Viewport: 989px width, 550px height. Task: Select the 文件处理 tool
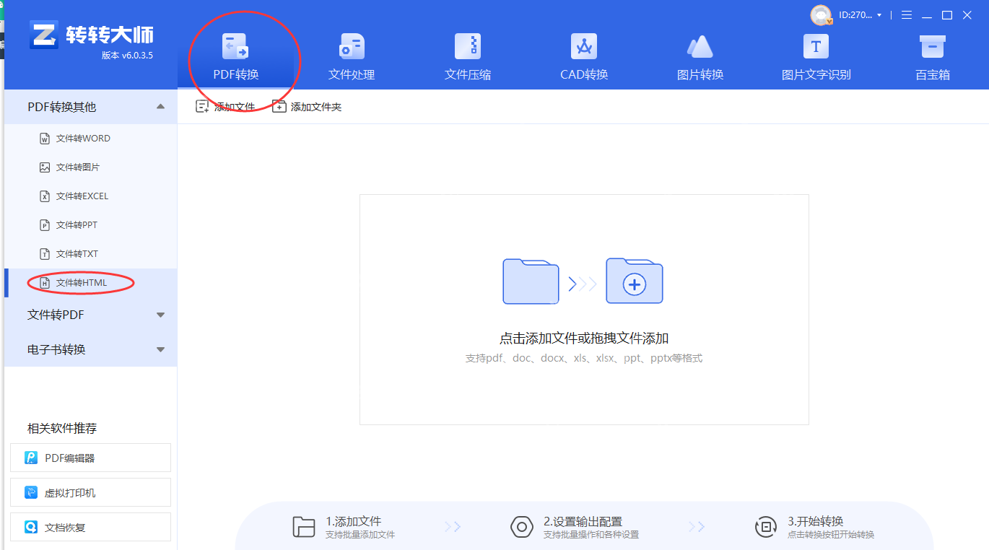pyautogui.click(x=351, y=54)
